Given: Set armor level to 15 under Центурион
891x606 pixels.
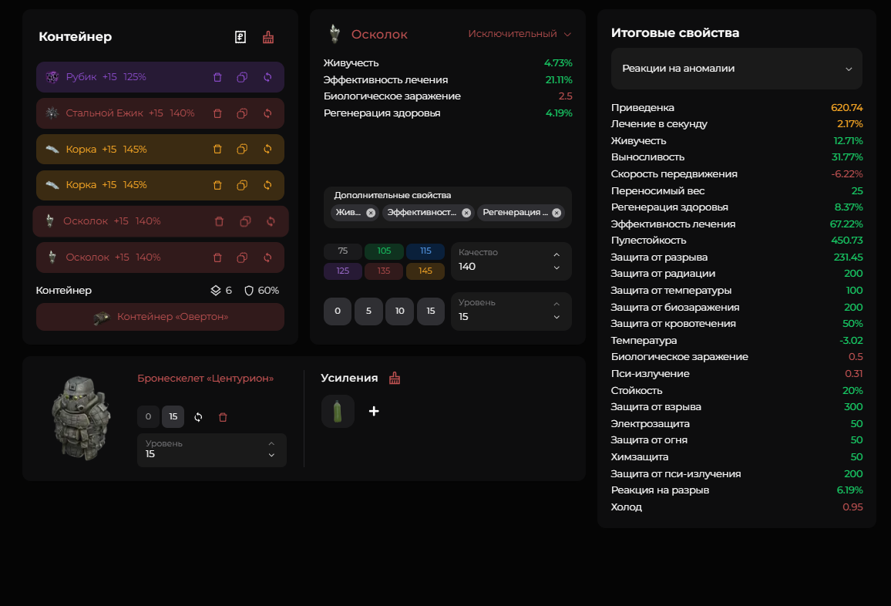Looking at the screenshot, I should [173, 416].
